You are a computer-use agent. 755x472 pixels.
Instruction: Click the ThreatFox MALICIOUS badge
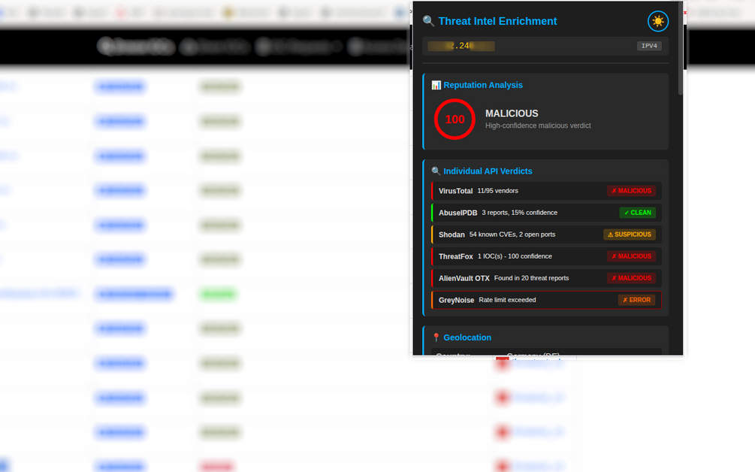[631, 256]
